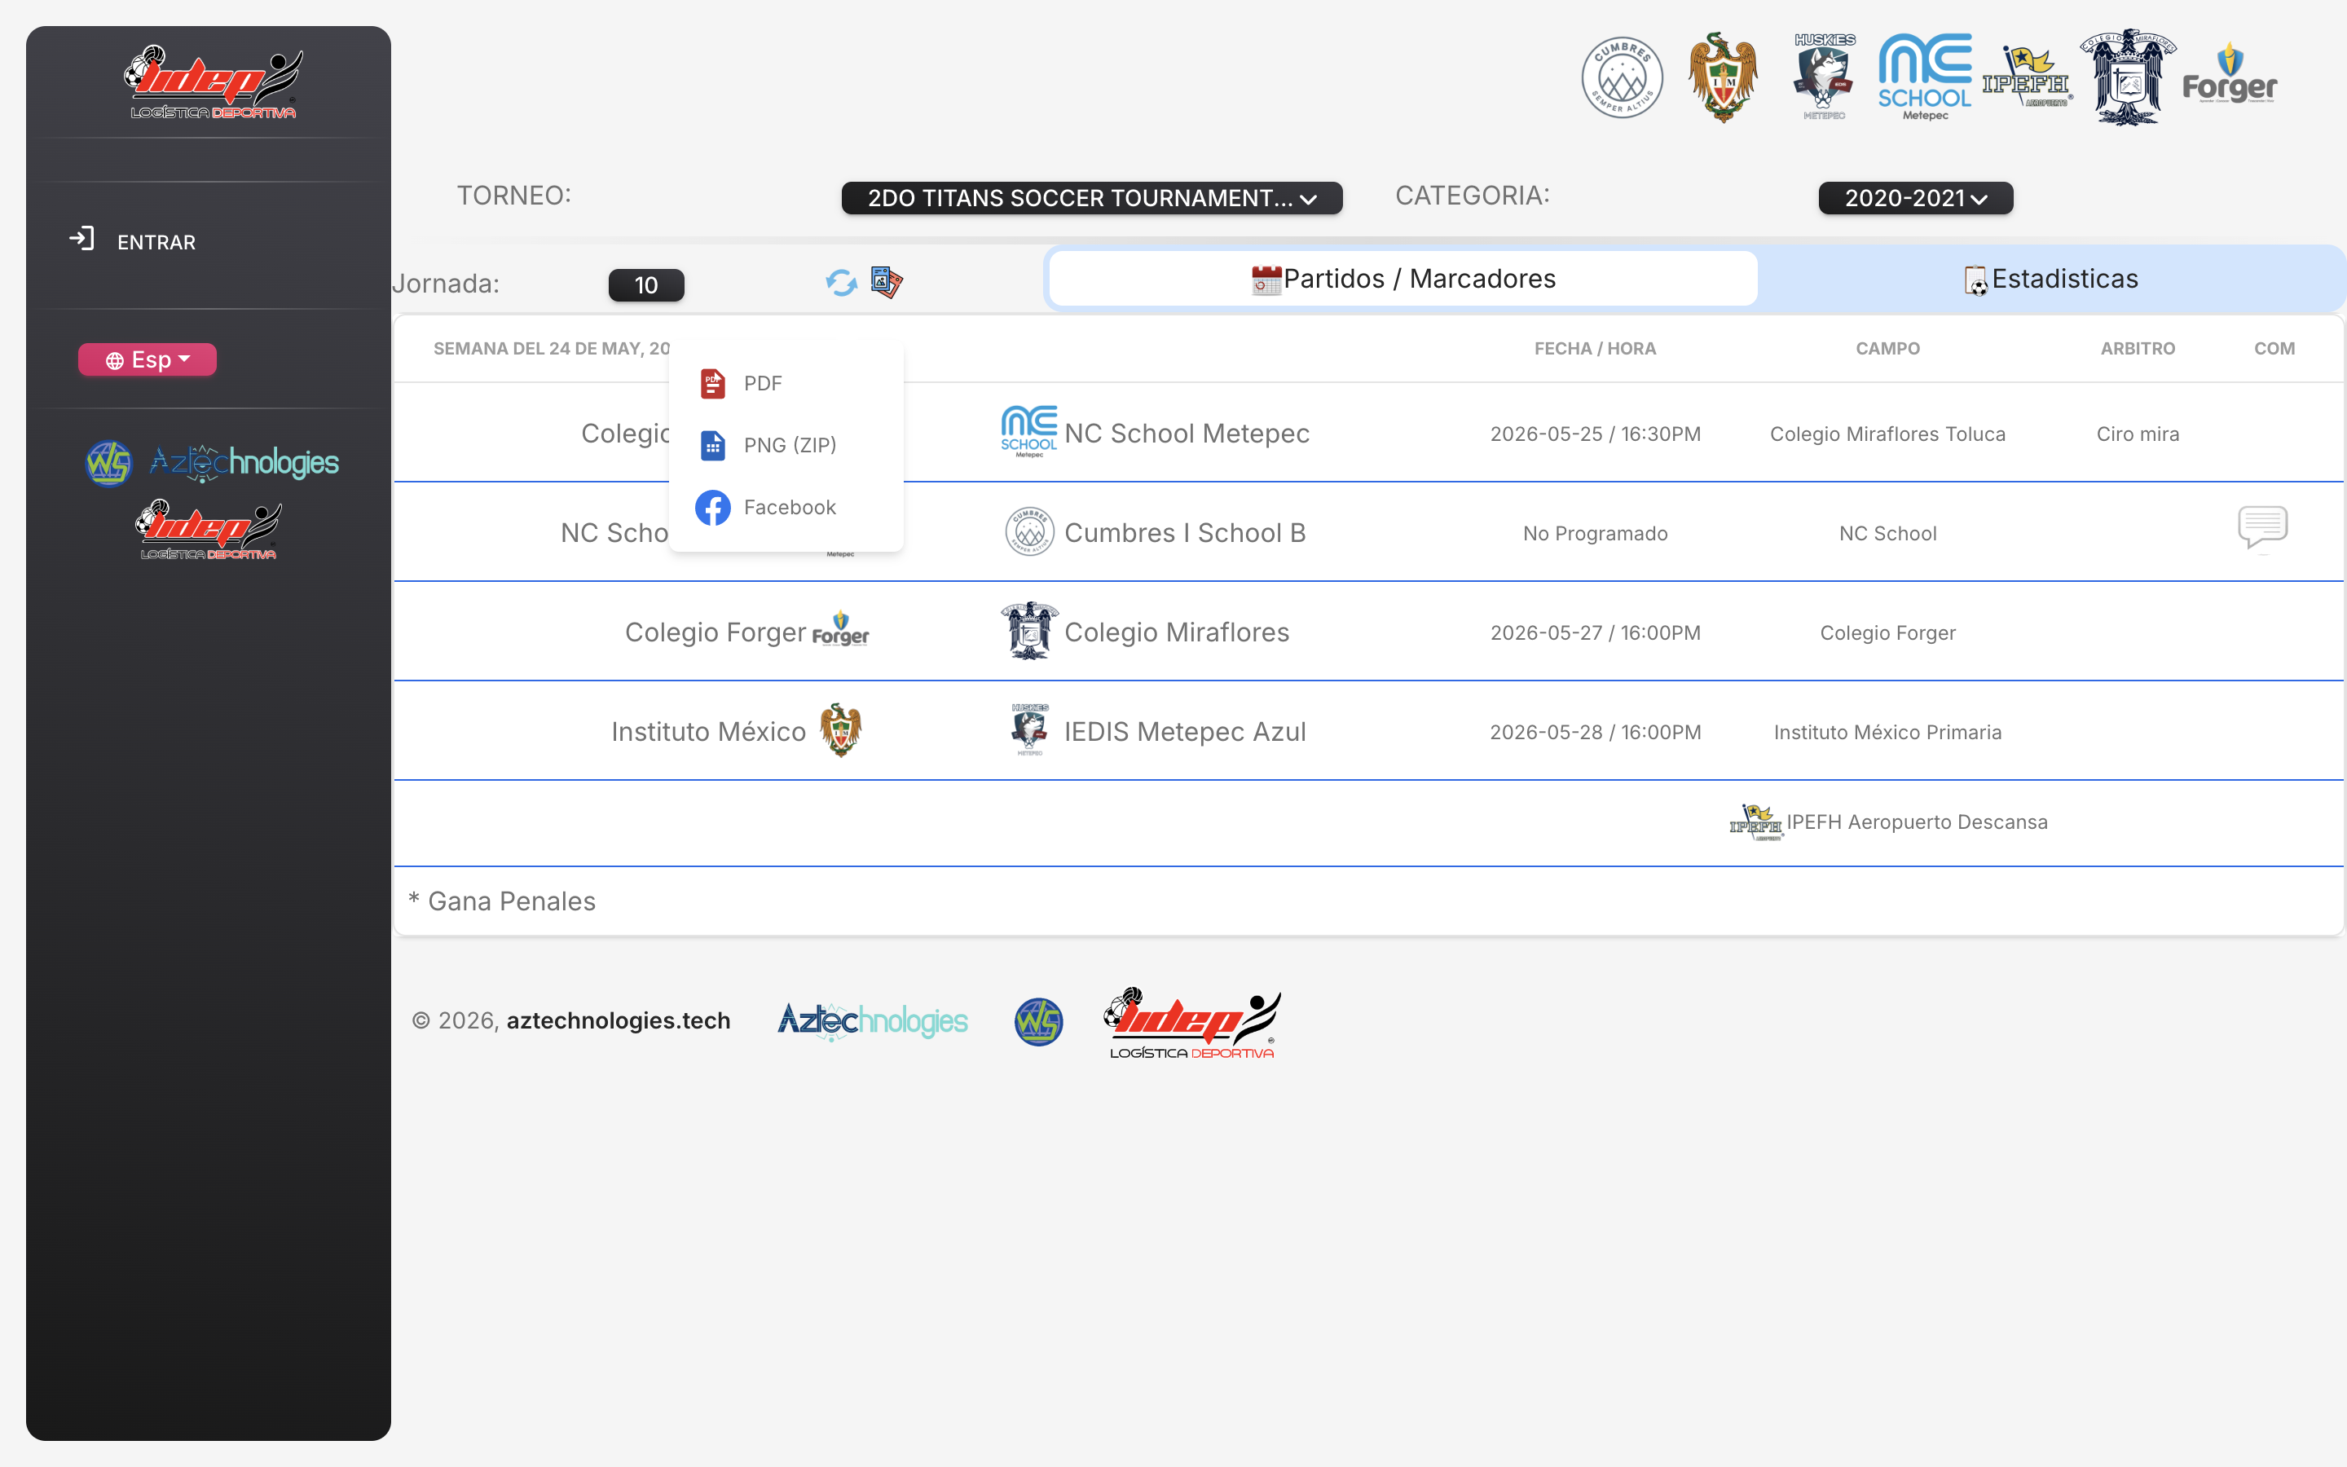2347x1467 pixels.
Task: Click the Aztechnologies logo in footer
Action: pyautogui.click(x=872, y=1022)
